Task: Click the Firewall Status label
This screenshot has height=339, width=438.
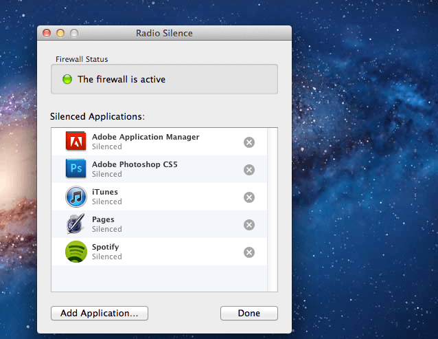Action: click(x=82, y=59)
